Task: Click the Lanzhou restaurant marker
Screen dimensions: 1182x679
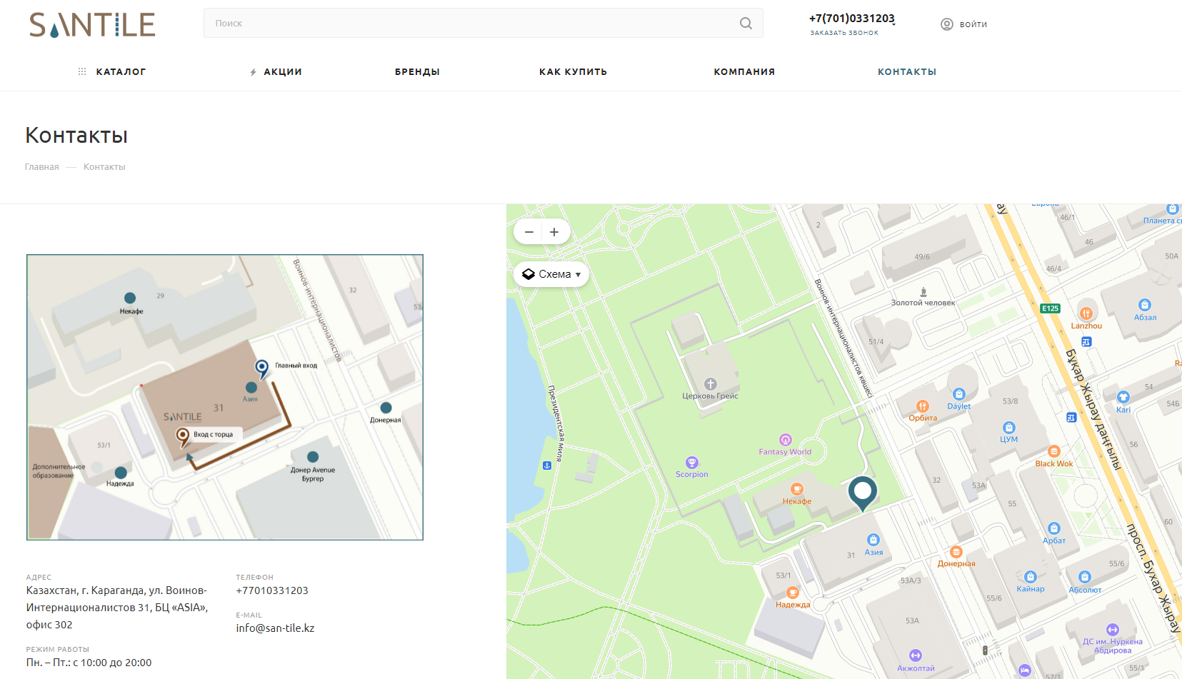Action: (x=1086, y=313)
